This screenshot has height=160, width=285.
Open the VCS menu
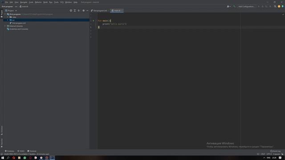click(x=62, y=2)
